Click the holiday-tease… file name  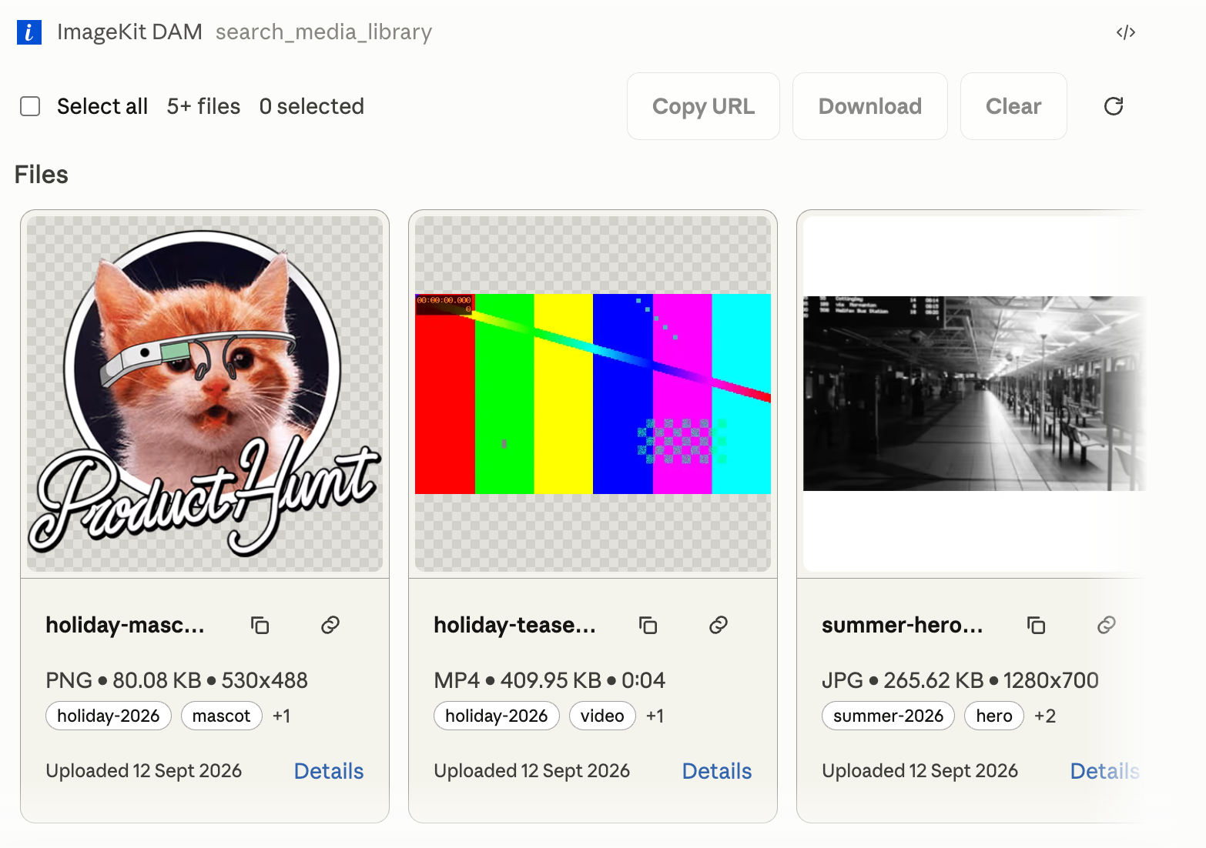pyautogui.click(x=514, y=625)
